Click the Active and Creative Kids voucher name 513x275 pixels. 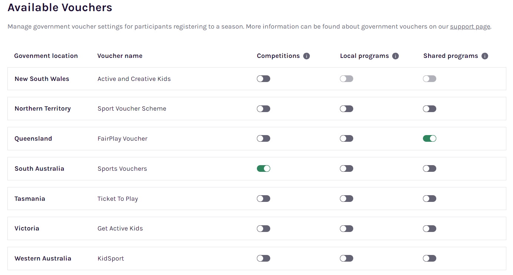click(134, 79)
